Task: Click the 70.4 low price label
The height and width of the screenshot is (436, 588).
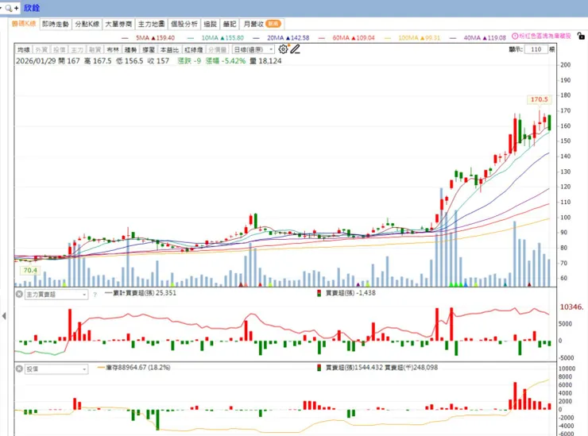Action: pyautogui.click(x=30, y=270)
